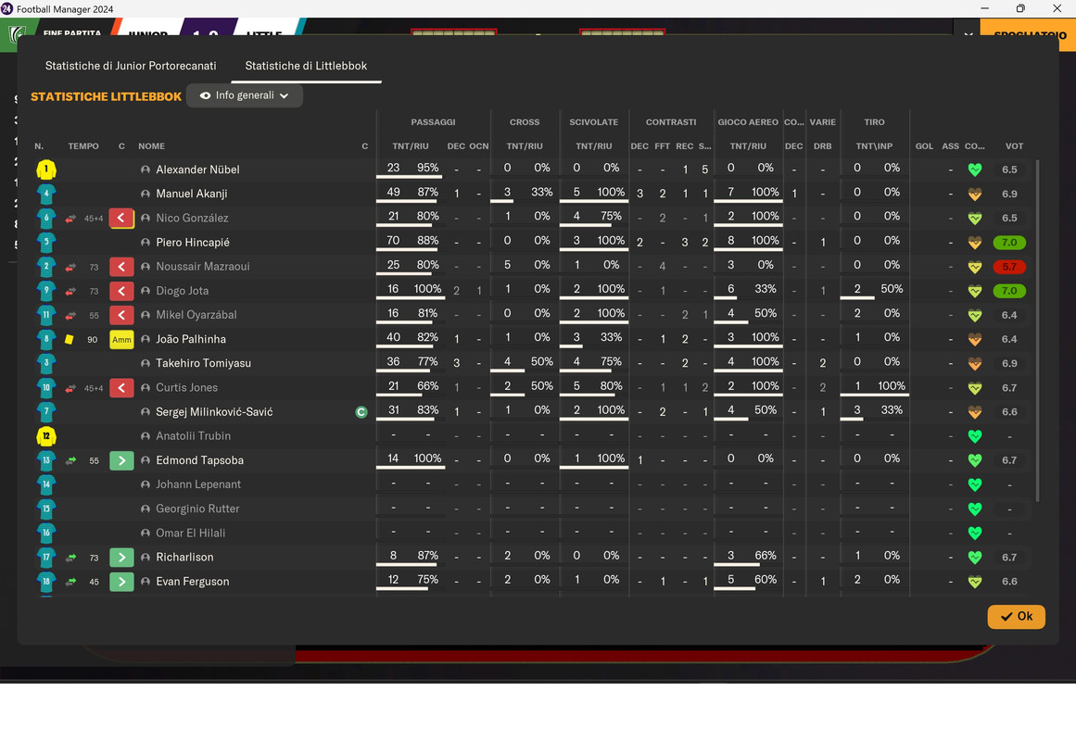Confirm with the Ok button

point(1017,616)
